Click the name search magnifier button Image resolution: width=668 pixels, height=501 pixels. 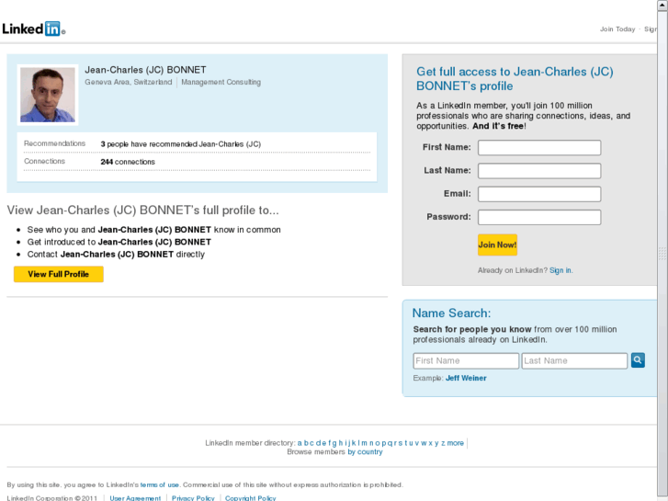pos(638,360)
